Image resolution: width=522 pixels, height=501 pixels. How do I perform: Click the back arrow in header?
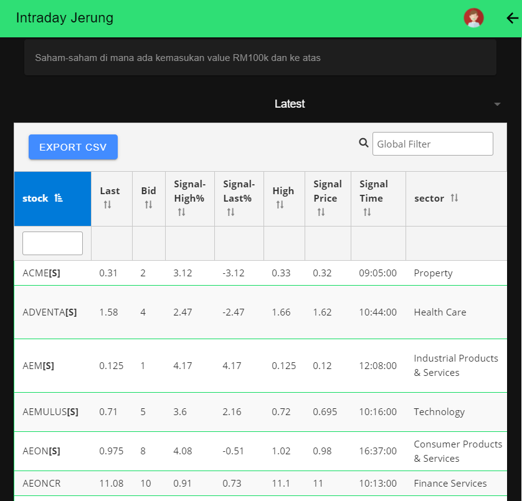[512, 18]
